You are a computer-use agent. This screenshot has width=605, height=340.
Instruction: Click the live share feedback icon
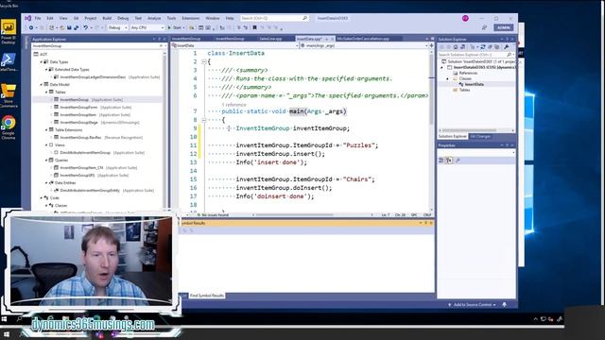coord(484,27)
